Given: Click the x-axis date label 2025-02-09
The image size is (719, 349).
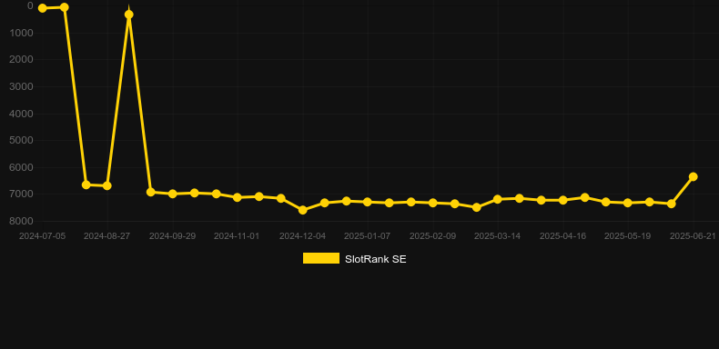Looking at the screenshot, I should click(433, 236).
